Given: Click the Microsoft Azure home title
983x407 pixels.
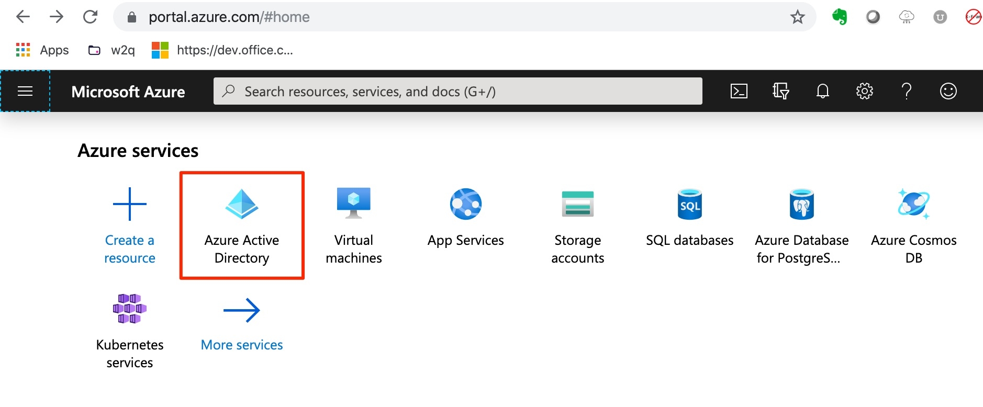Looking at the screenshot, I should point(128,92).
